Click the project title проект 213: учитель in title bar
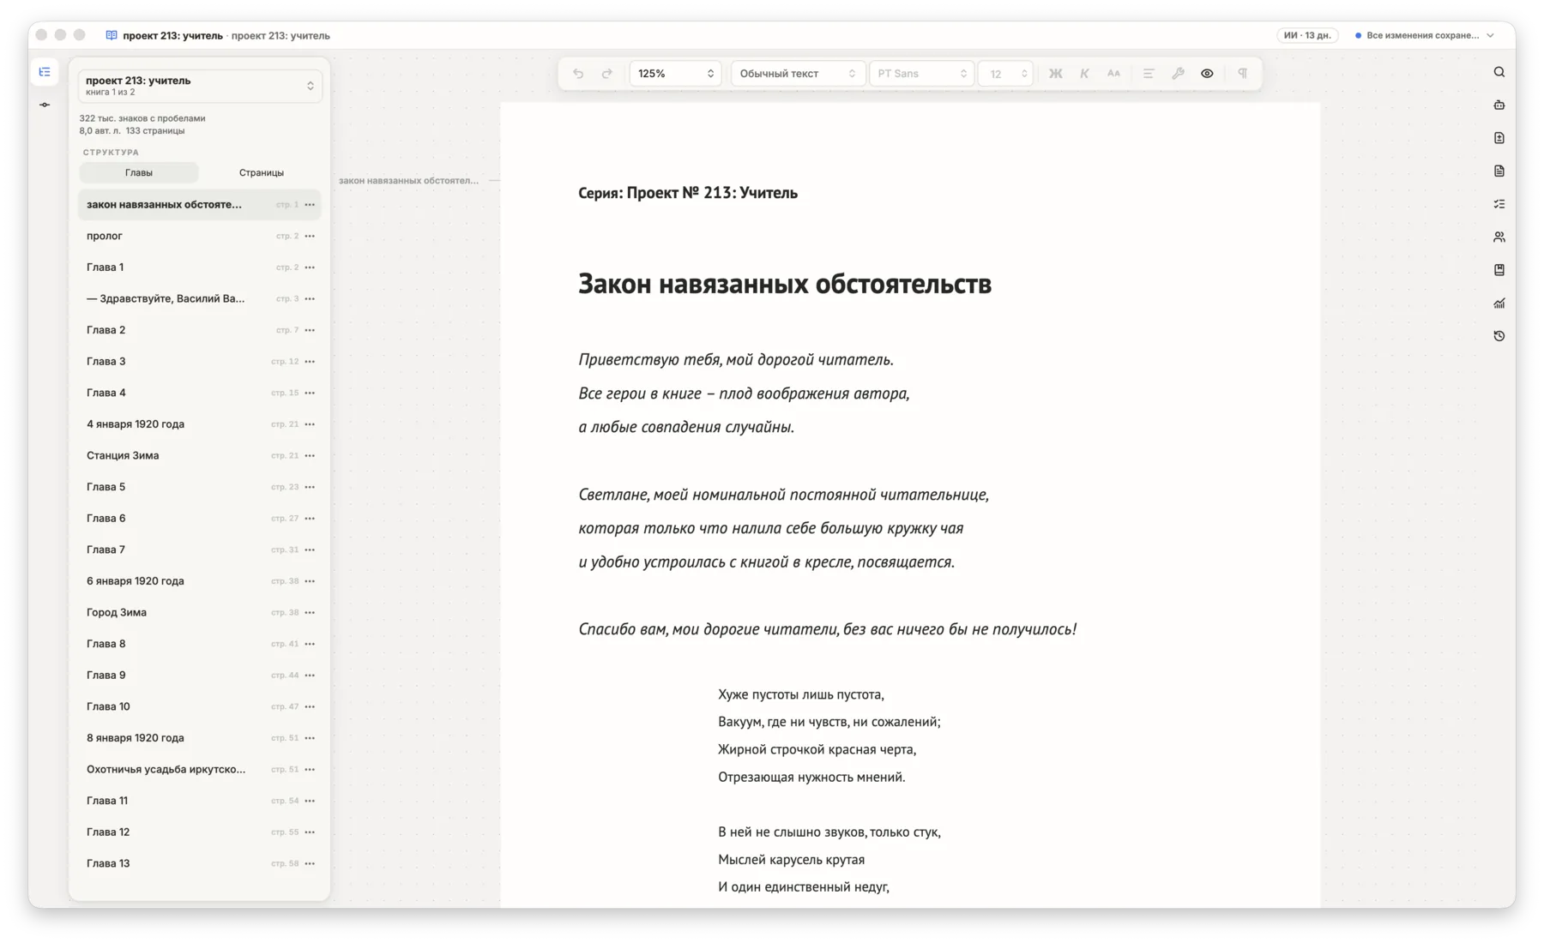This screenshot has width=1544, height=943. tap(172, 35)
